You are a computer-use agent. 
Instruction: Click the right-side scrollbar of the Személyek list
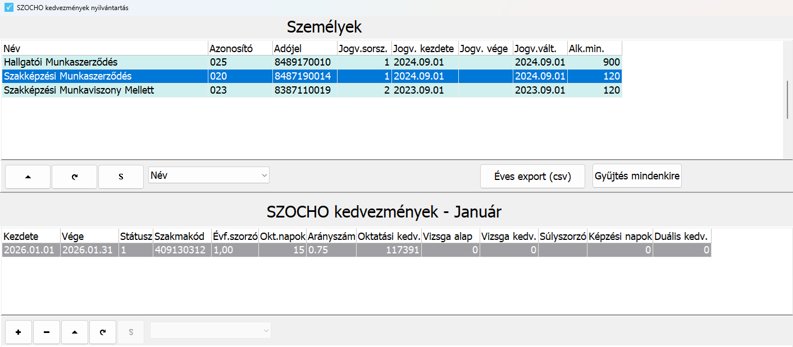[787, 101]
